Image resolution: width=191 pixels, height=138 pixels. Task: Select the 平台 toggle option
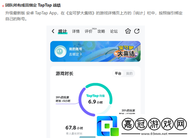[118, 73]
